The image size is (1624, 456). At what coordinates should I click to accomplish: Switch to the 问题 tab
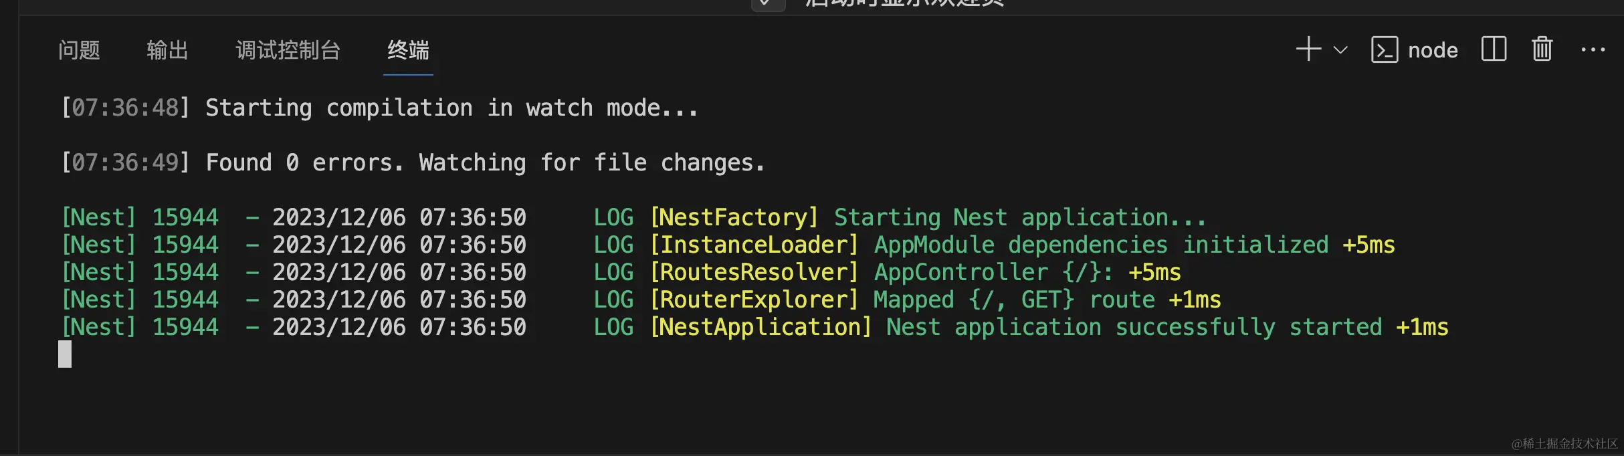(79, 50)
